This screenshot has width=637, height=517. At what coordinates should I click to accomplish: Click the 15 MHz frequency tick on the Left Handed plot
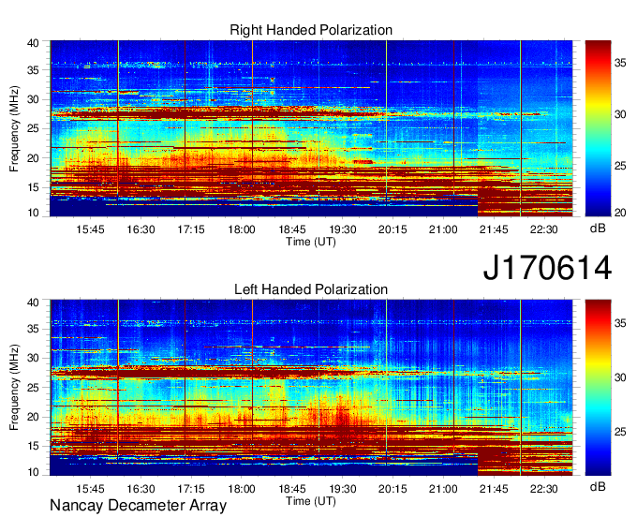tap(33, 447)
